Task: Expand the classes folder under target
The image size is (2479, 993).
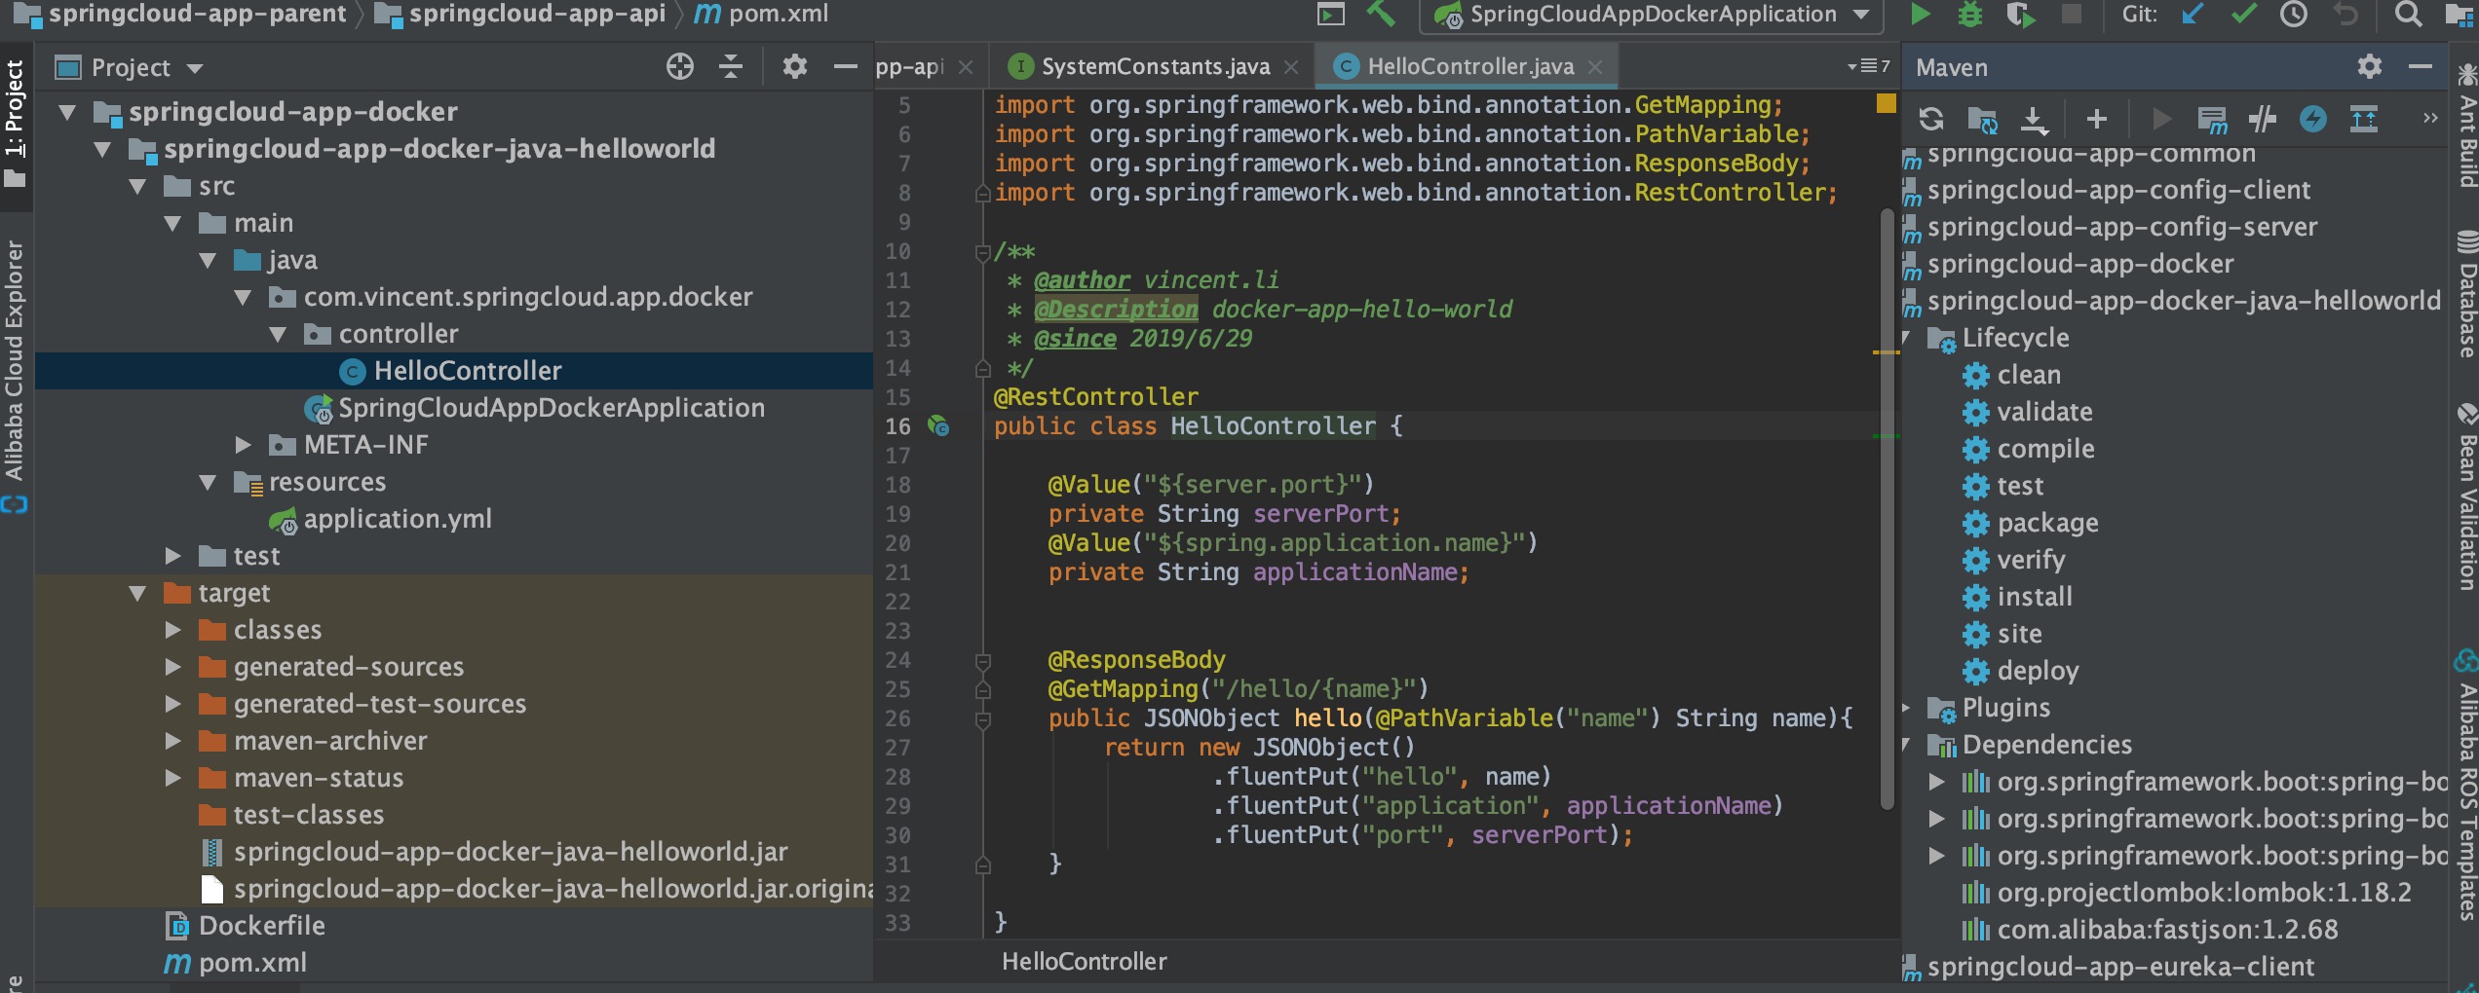Action: (173, 630)
